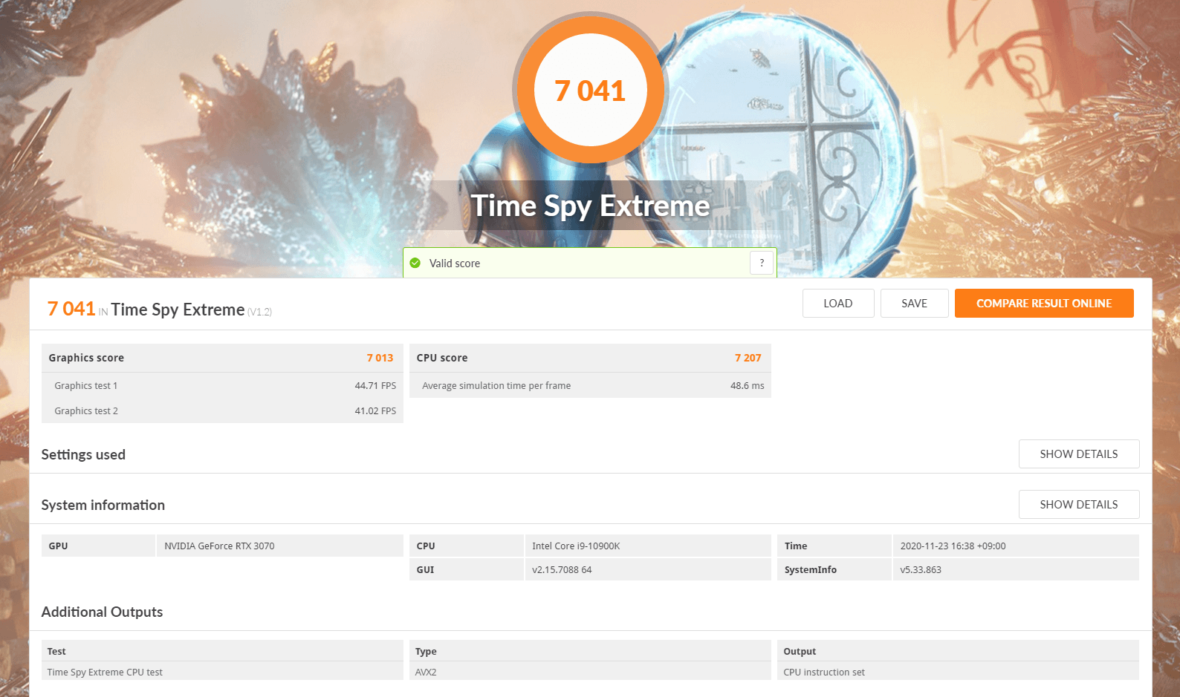Click Intel Core i9-10900K cell
1180x697 pixels.
click(647, 546)
